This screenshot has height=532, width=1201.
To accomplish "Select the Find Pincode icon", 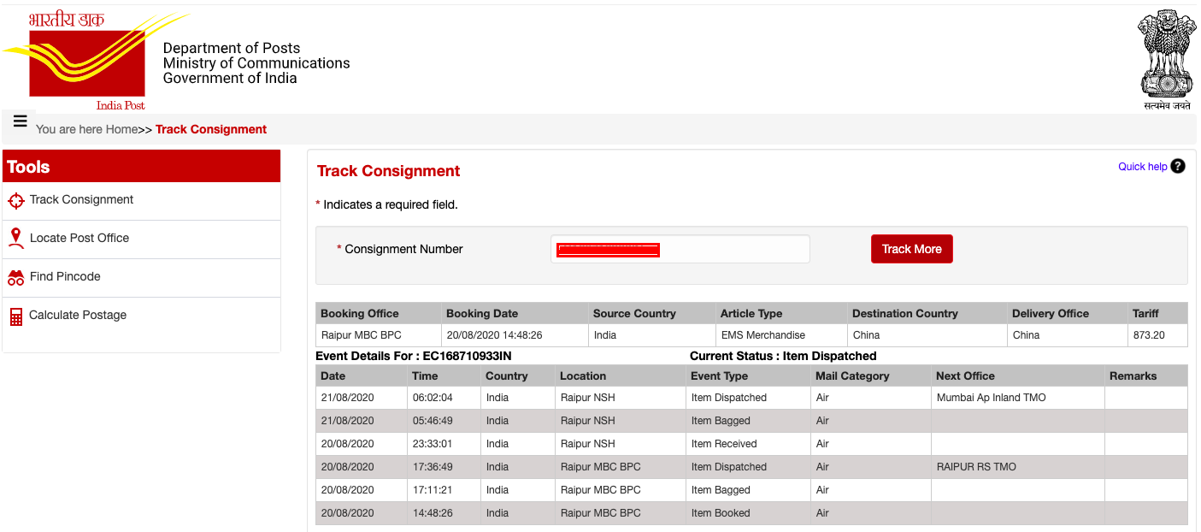I will tap(15, 276).
